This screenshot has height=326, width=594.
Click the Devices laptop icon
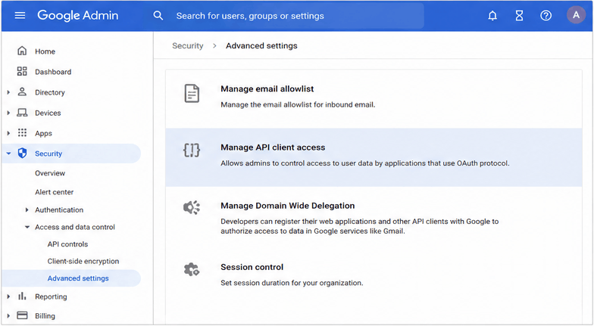(x=22, y=112)
